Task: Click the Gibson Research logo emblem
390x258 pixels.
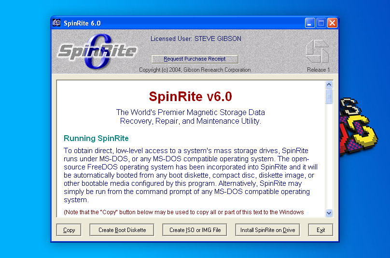Action: click(x=318, y=52)
